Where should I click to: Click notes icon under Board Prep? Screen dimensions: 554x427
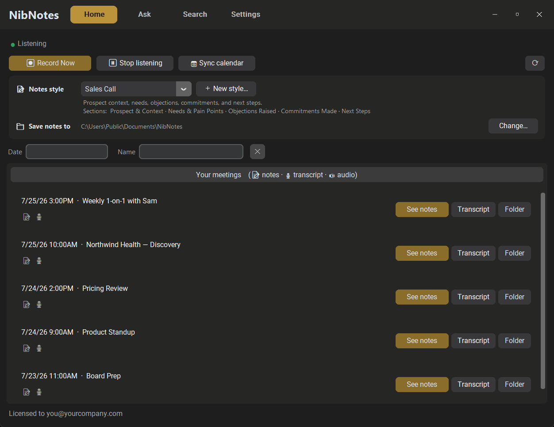[27, 392]
